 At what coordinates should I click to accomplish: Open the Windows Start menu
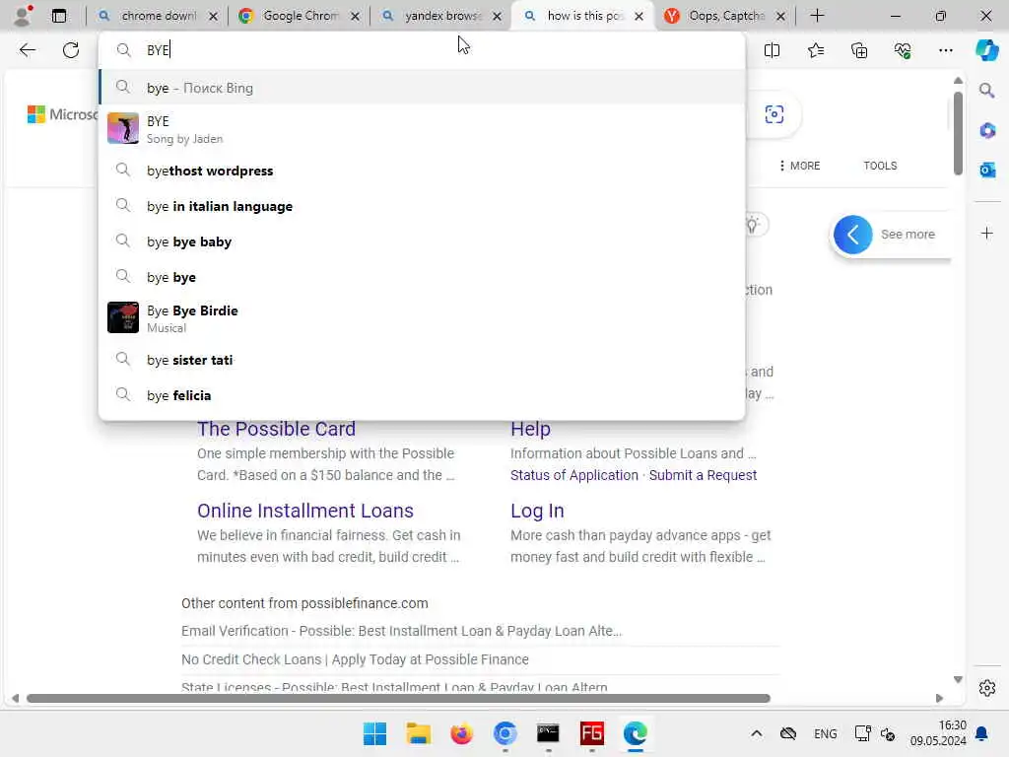(x=375, y=733)
